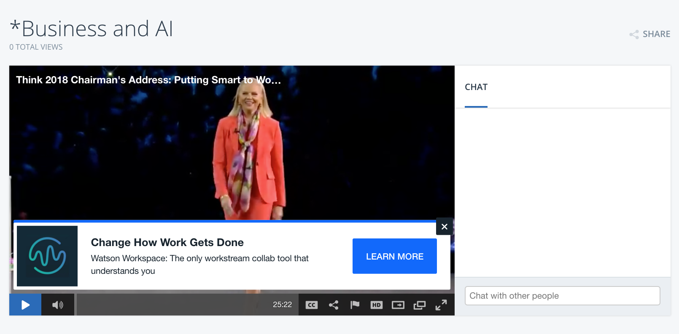Screen dimensions: 679x334
Task: Click the '*Business and AI' page heading
Action: pyautogui.click(x=92, y=29)
